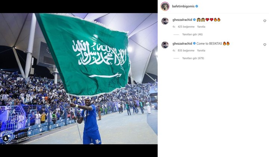The height and width of the screenshot is (157, 269).
Task: Open bafetimbigomis profile picture
Action: [x=165, y=6]
